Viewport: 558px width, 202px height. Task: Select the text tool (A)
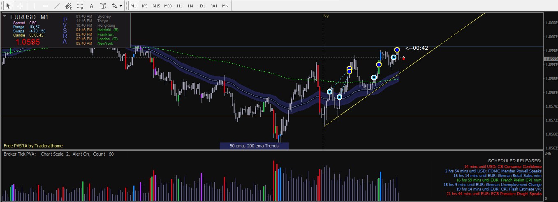pyautogui.click(x=91, y=6)
